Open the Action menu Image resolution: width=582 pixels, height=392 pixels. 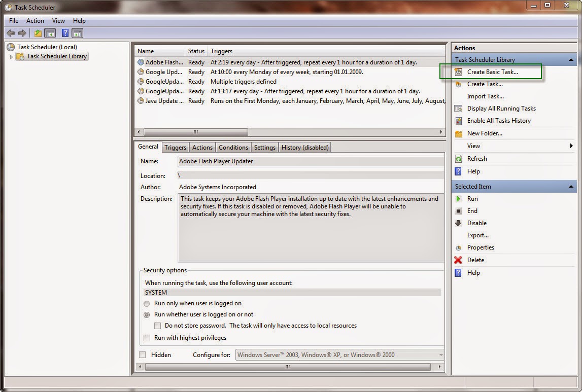(35, 21)
